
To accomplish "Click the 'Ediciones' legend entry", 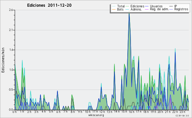I will pyautogui.click(x=137, y=6).
